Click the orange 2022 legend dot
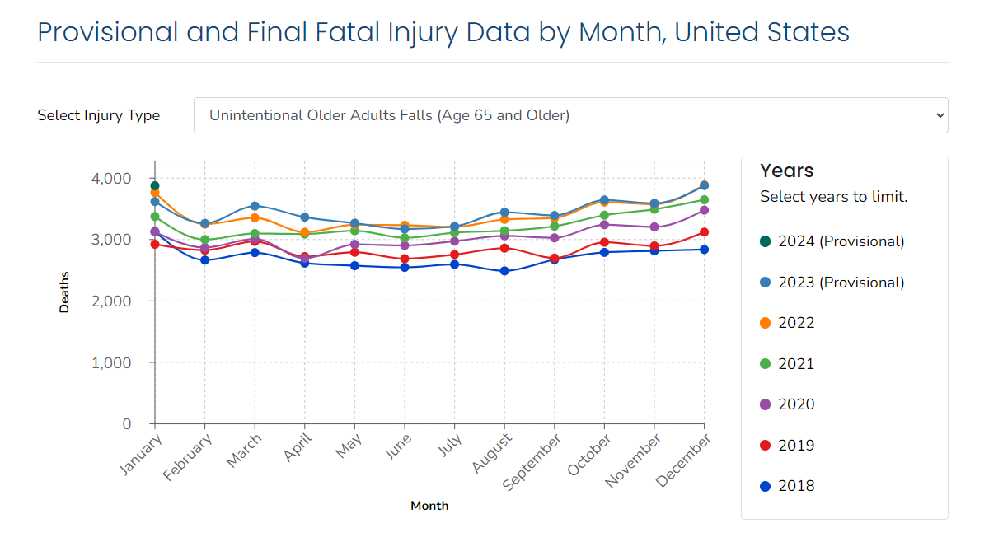989x556 pixels. click(x=766, y=322)
